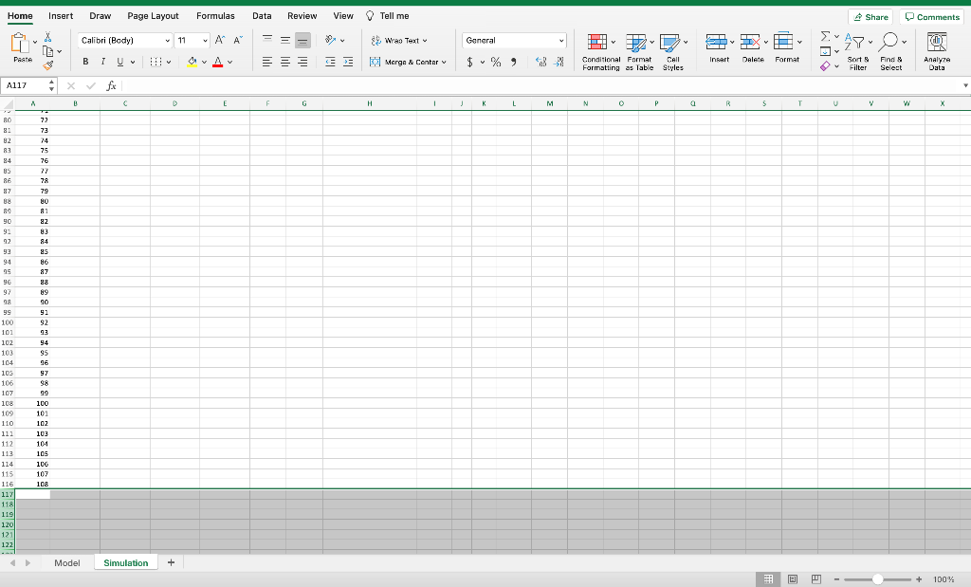971x587 pixels.
Task: Switch to the Formulas ribbon tab
Action: 215,16
